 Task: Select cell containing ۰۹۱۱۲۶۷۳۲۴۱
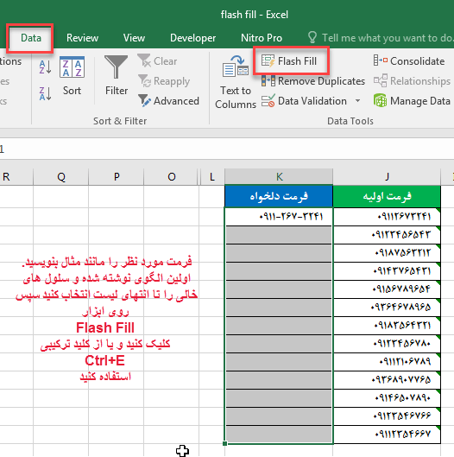(387, 217)
